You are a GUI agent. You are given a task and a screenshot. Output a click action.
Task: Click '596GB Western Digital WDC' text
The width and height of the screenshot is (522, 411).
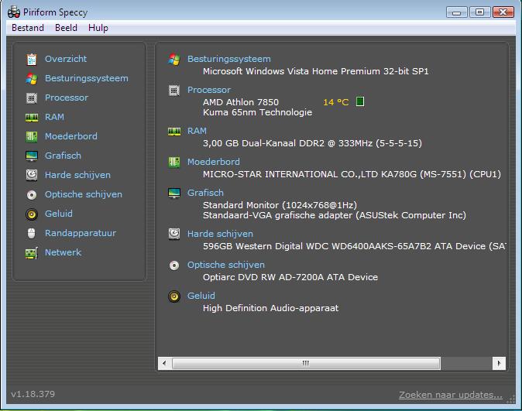click(x=266, y=246)
